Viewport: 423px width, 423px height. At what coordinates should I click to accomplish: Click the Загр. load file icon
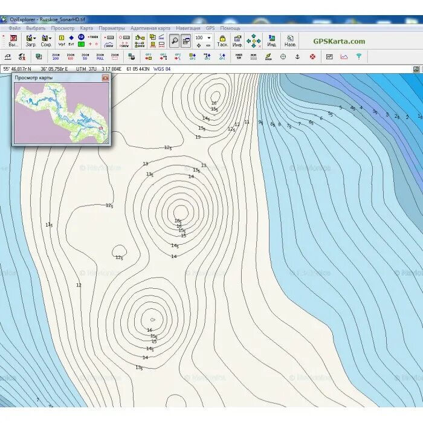coord(29,38)
